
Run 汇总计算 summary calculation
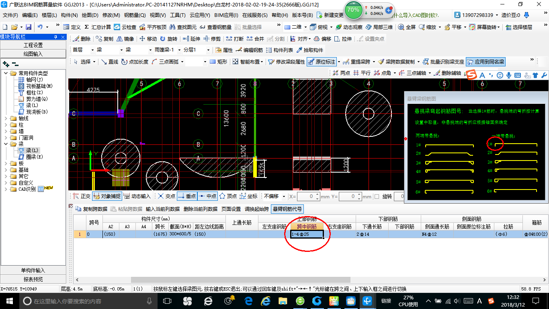click(x=98, y=27)
